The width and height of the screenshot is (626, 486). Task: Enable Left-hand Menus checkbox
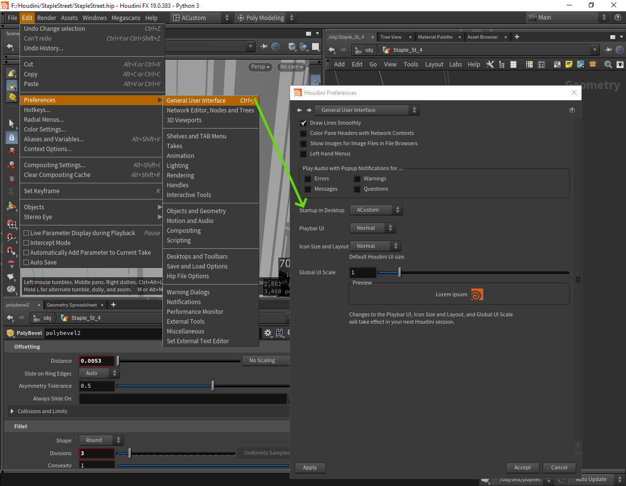point(304,154)
